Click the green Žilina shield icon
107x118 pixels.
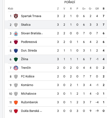[16, 59]
